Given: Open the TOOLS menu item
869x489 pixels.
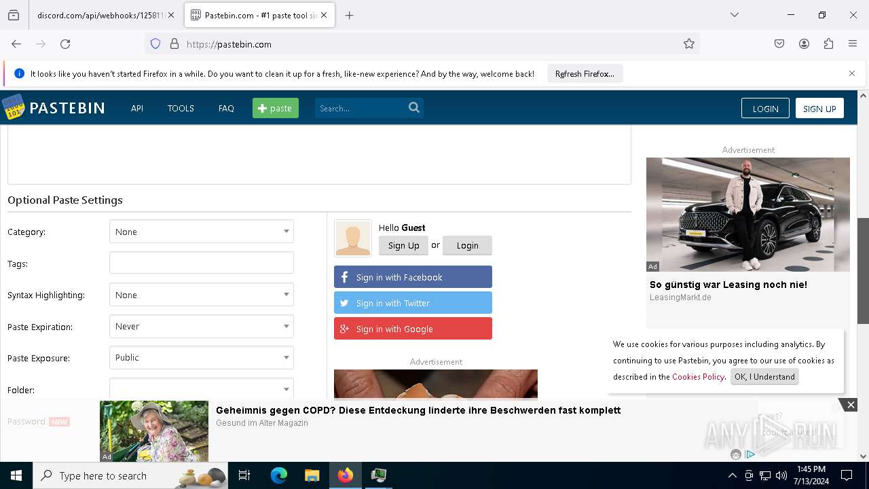Looking at the screenshot, I should coord(181,108).
